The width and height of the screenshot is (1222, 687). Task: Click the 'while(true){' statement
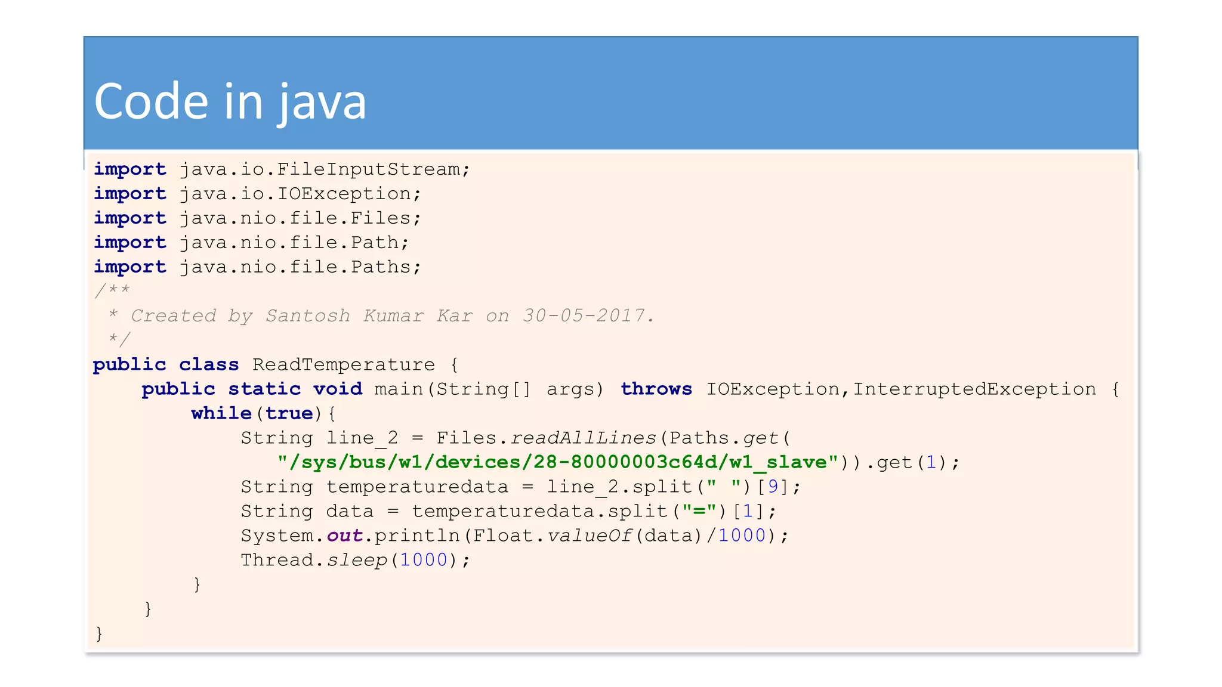pyautogui.click(x=264, y=413)
